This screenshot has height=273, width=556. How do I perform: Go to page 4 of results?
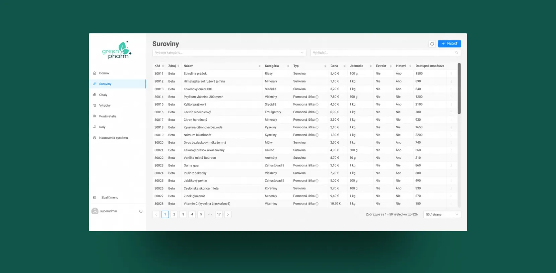click(192, 215)
